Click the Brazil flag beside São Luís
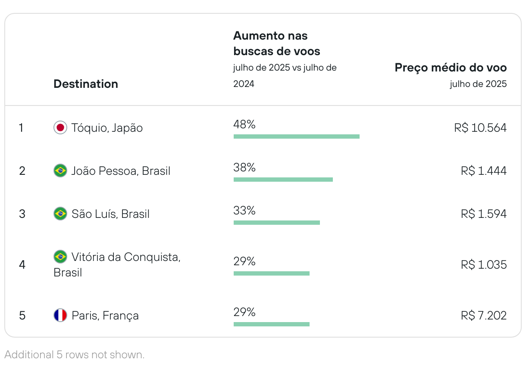526x366 pixels. point(60,214)
